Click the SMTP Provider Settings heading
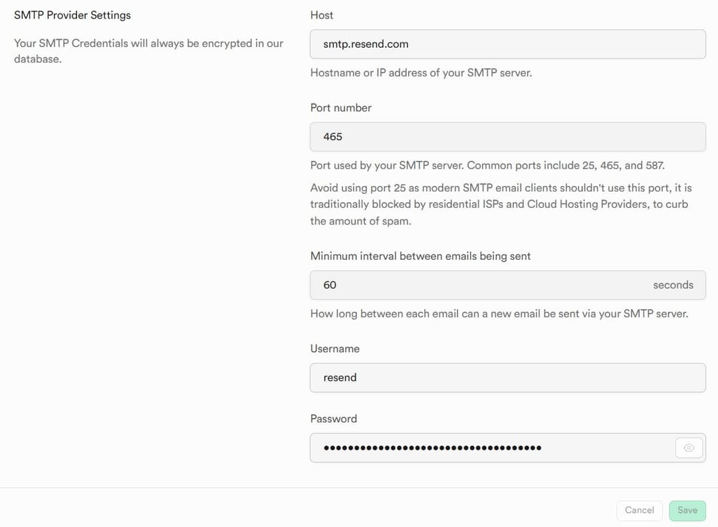Screen dimensions: 718x527 coord(73,14)
